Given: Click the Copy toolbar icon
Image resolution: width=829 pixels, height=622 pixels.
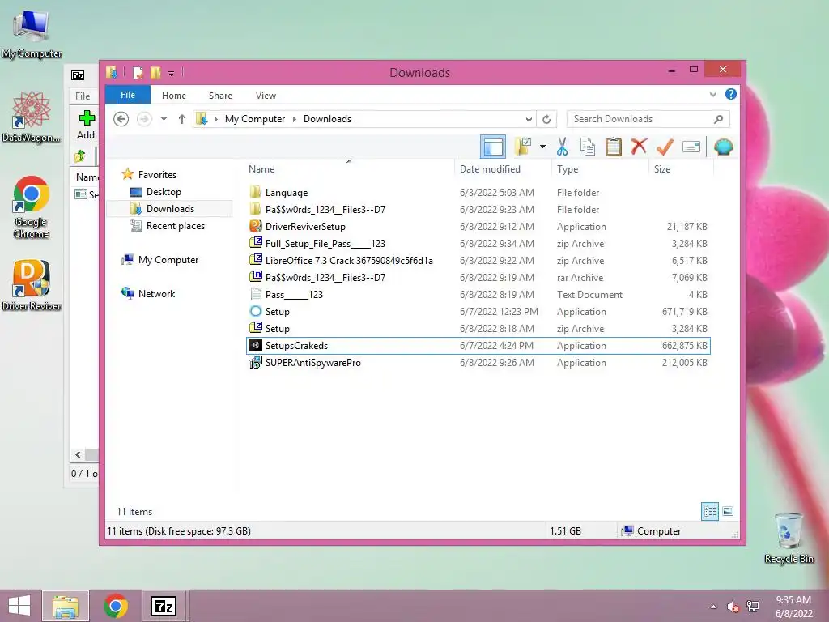Looking at the screenshot, I should coord(588,147).
